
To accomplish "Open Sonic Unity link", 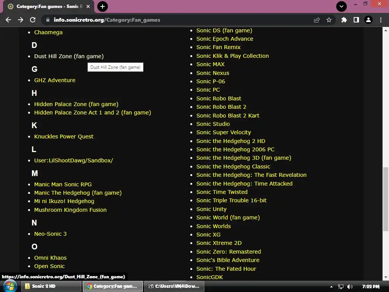I will click(211, 209).
